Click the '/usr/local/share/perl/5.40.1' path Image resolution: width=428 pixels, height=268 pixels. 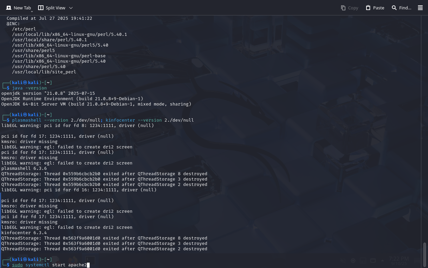49,40
